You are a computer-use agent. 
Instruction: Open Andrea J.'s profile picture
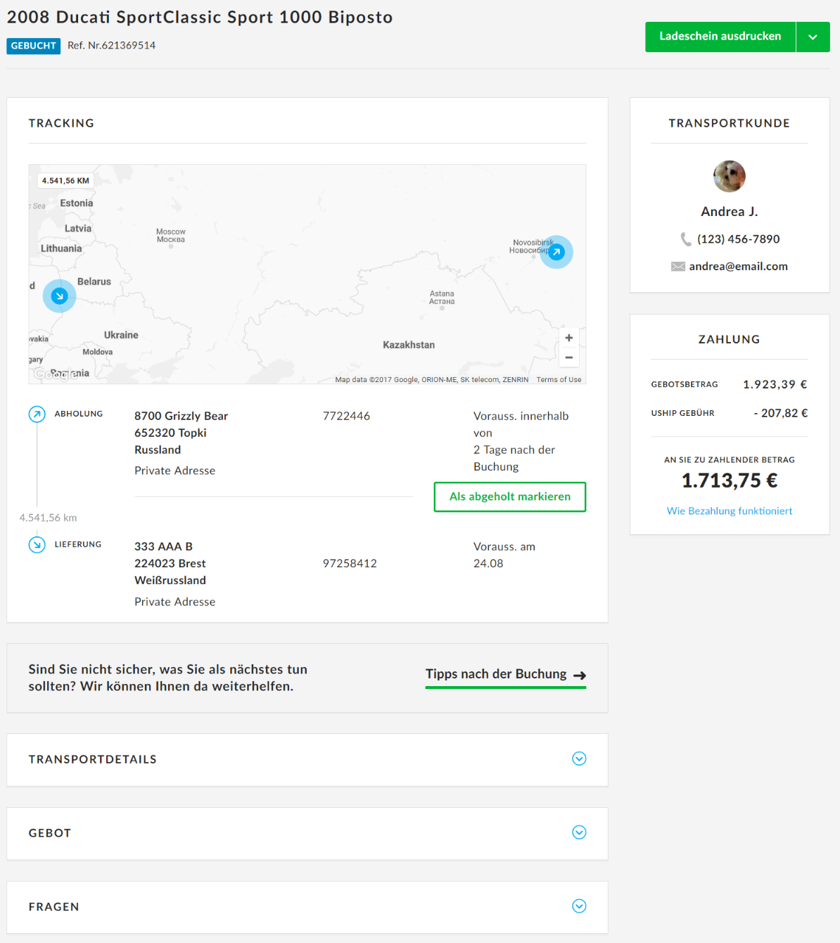pyautogui.click(x=729, y=176)
